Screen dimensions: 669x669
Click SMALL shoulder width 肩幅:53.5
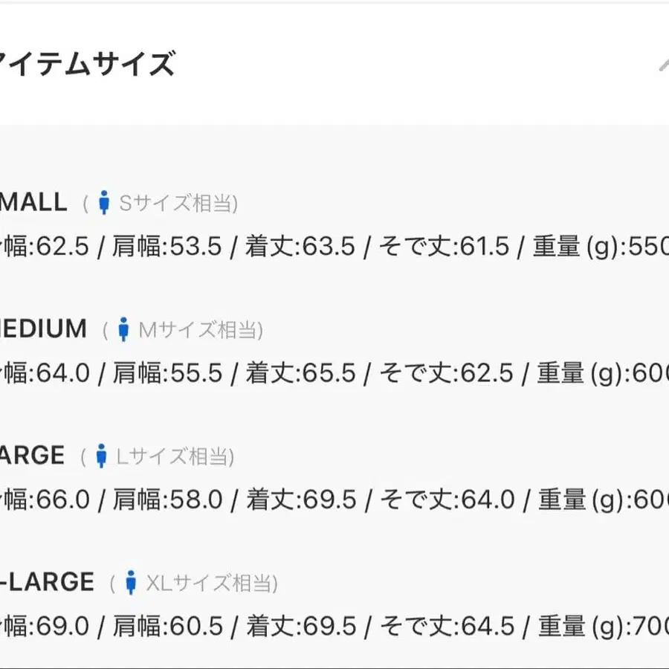pos(167,247)
